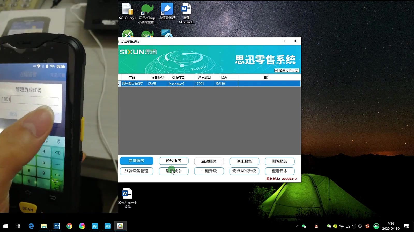Open the Windows Start menu
The width and height of the screenshot is (414, 232).
(x=5, y=226)
